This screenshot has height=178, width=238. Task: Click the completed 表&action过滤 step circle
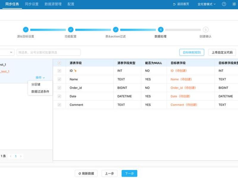pos(116,29)
